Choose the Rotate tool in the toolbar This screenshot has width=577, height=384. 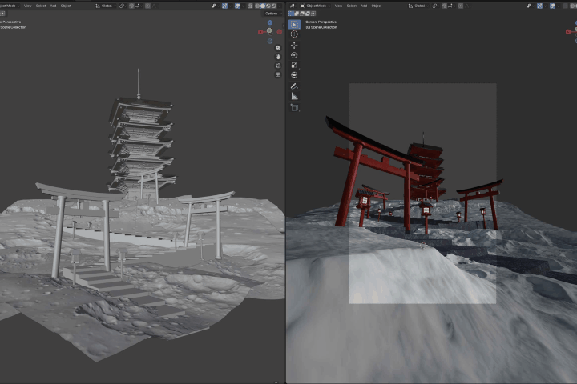(x=294, y=55)
